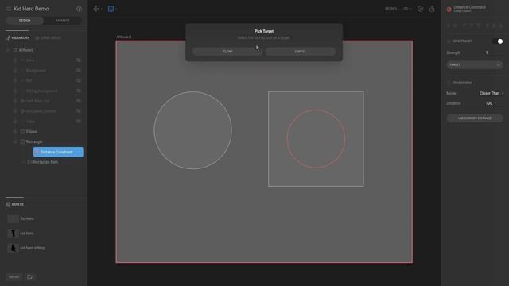Click the Strength value field
This screenshot has height=286, width=509.
click(x=493, y=52)
